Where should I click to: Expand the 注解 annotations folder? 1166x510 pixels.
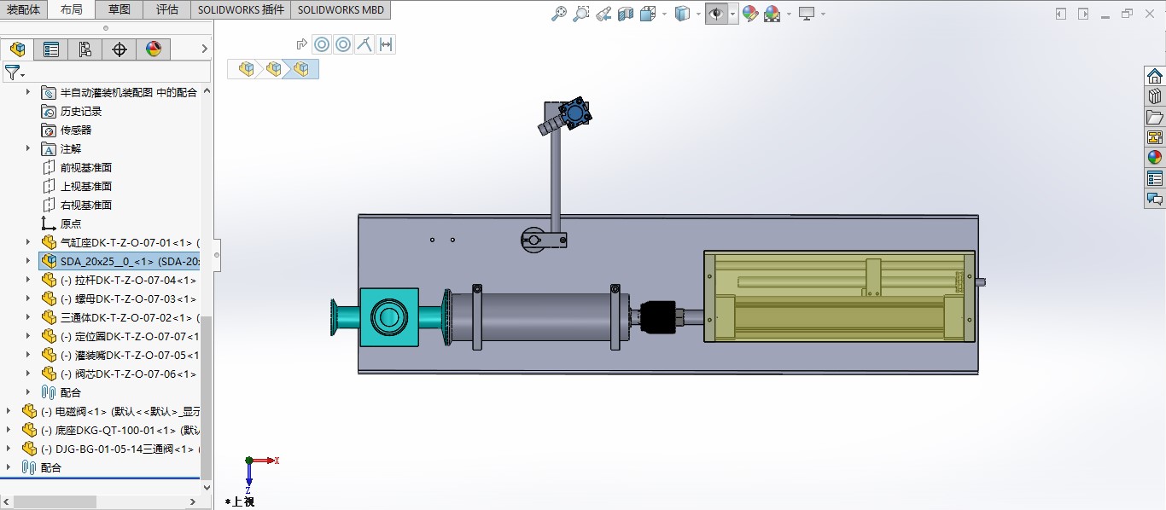pos(28,148)
